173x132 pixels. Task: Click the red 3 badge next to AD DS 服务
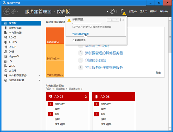[96, 114]
